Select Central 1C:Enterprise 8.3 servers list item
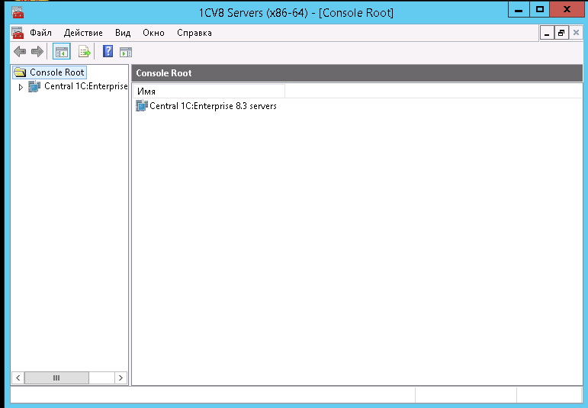Screen dimensions: 588x408 coord(212,106)
